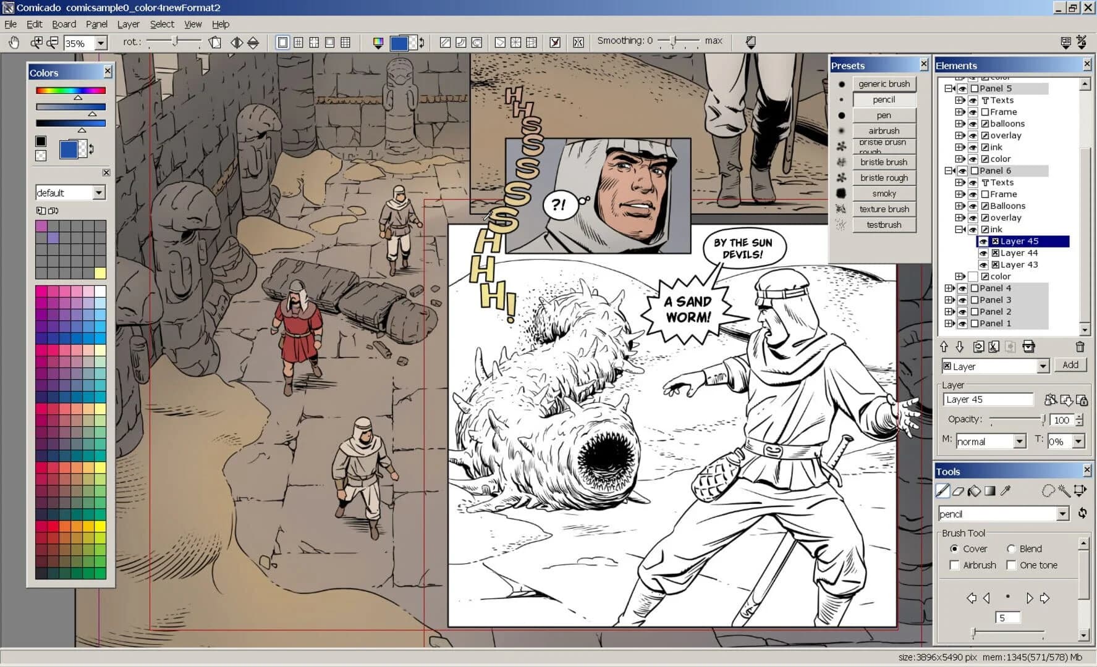Open the color wheel picker in the toolbar
The height and width of the screenshot is (667, 1097).
(378, 41)
